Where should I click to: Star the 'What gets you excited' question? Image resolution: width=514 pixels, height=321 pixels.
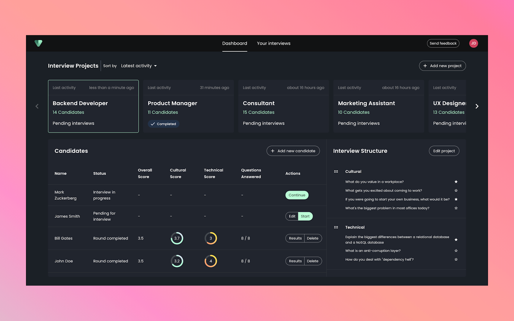(456, 190)
